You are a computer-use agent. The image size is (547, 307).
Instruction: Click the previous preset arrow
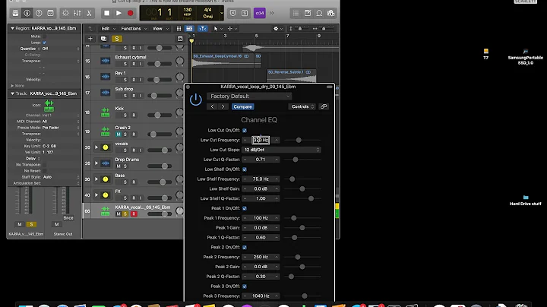pos(212,106)
